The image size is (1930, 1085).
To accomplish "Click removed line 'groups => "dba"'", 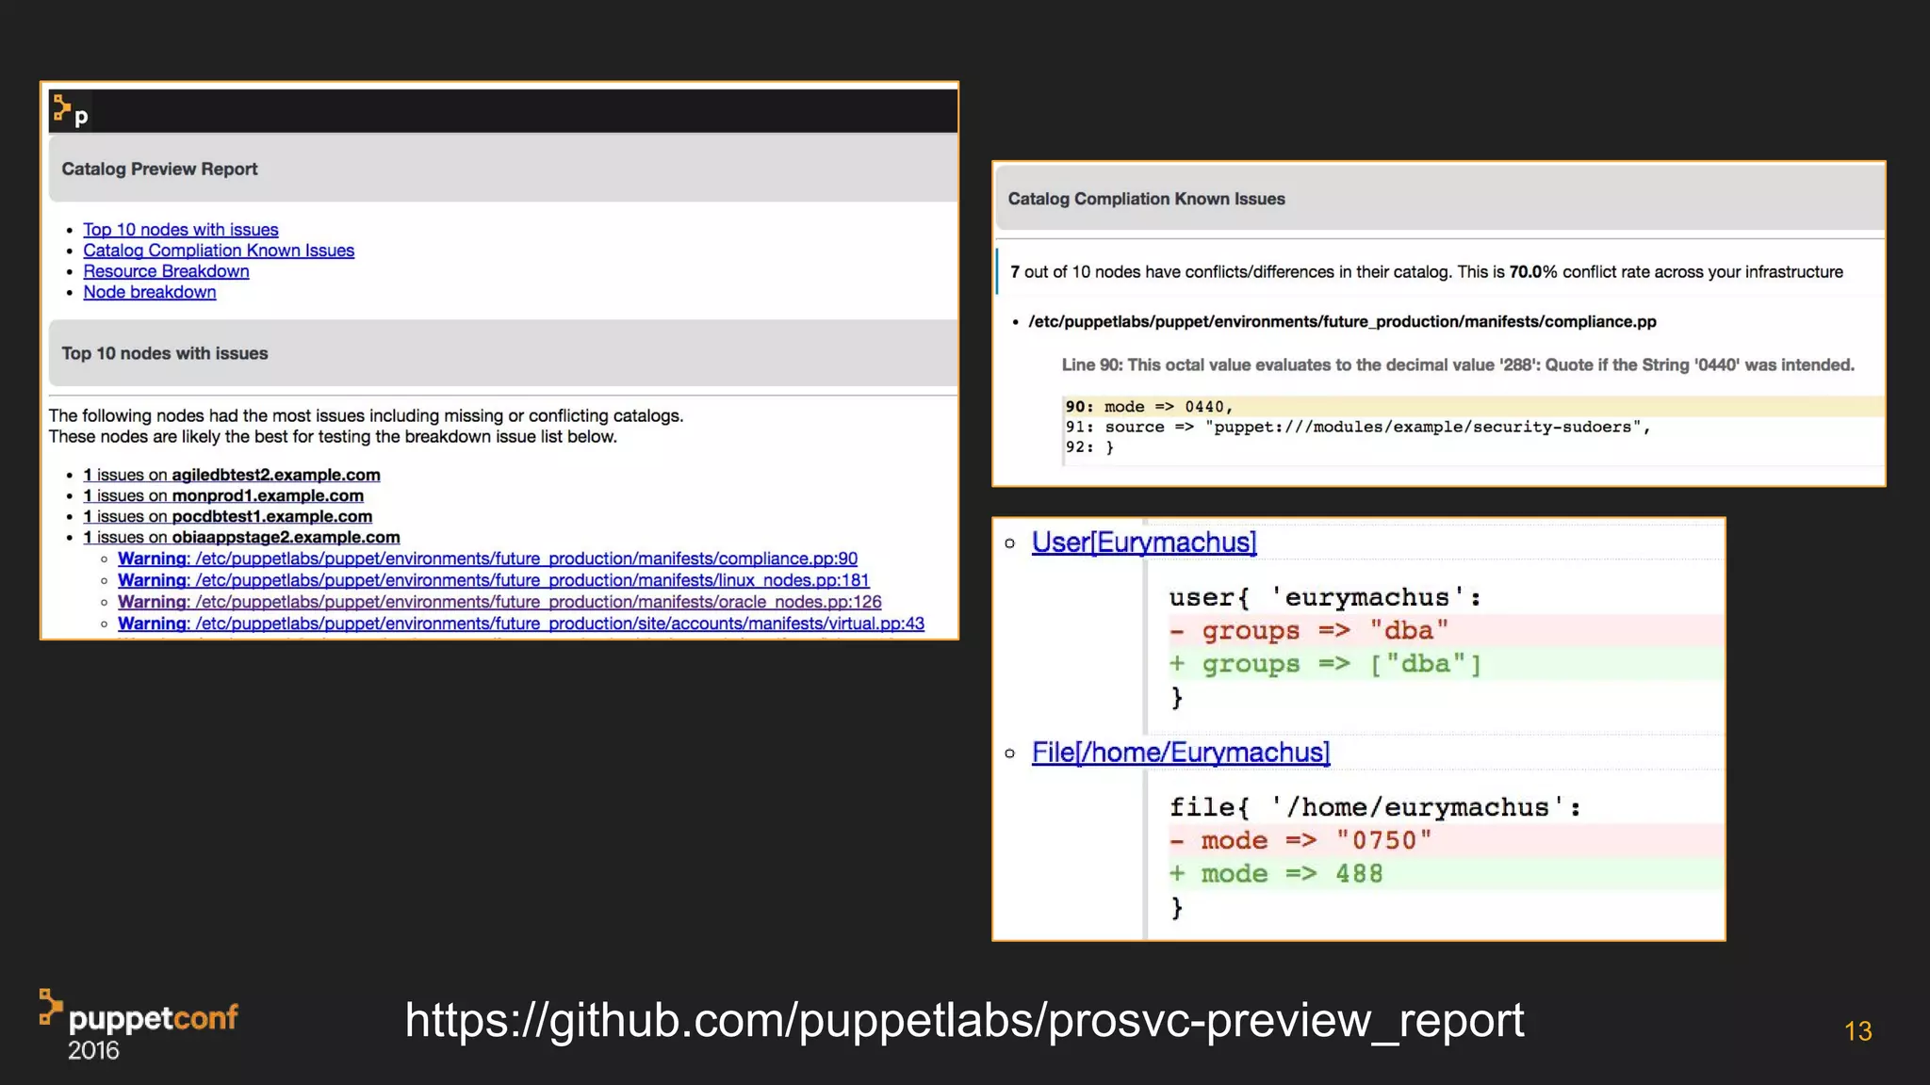I will tap(1446, 630).
